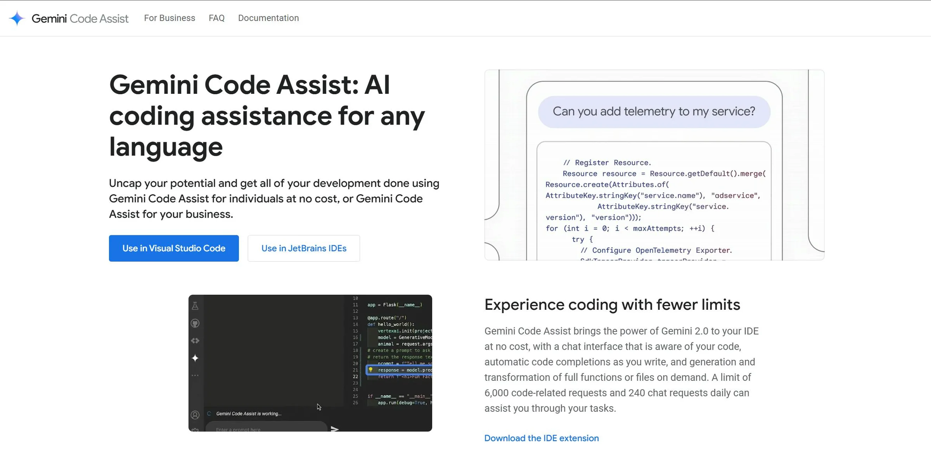This screenshot has width=931, height=461.
Task: Click 'Can you add telemetry to my service?' bubble
Action: (x=654, y=112)
